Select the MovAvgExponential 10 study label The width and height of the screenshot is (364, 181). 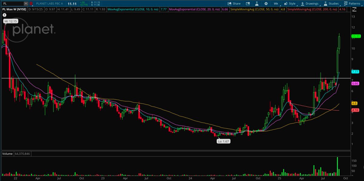click(130, 9)
